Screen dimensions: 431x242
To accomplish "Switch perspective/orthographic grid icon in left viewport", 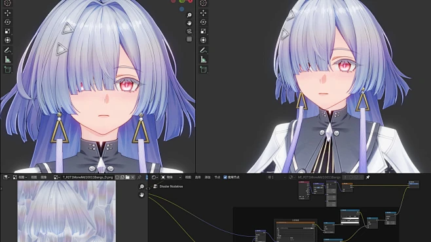I will [x=189, y=39].
